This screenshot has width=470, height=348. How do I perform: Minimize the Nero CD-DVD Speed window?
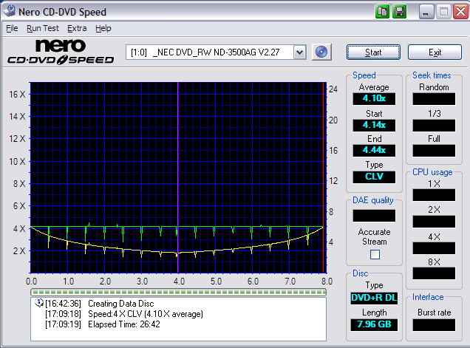[426, 12]
